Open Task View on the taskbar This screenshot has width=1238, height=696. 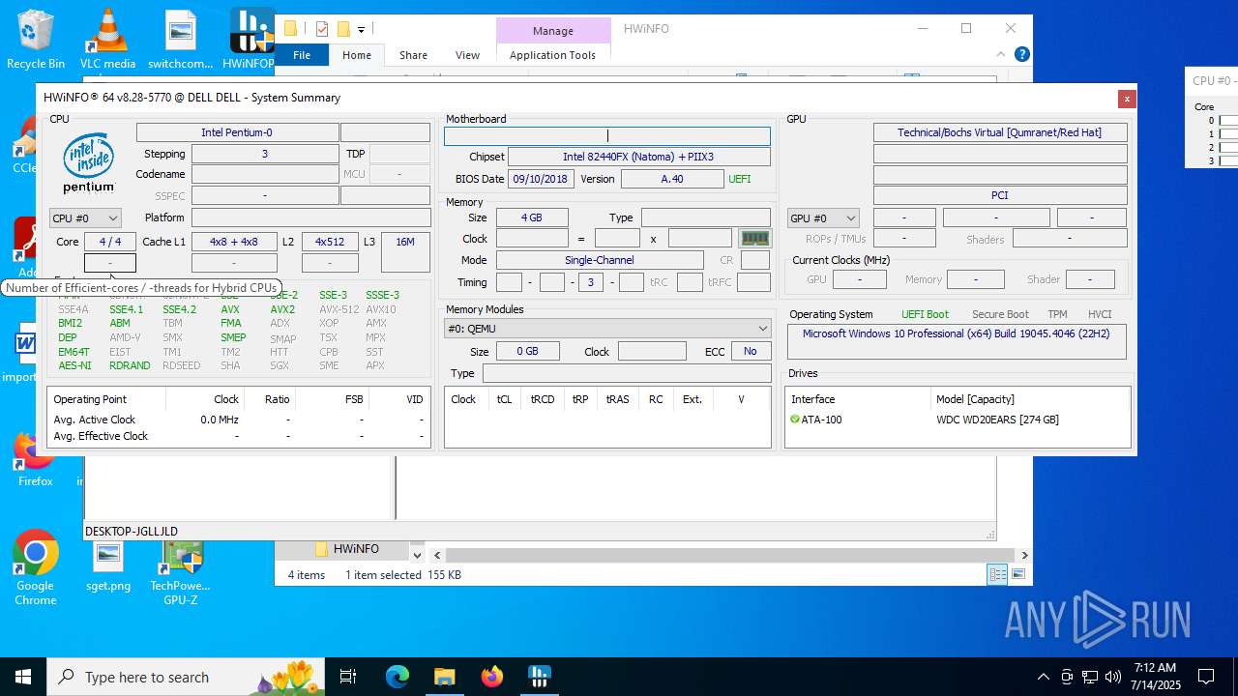pos(348,677)
